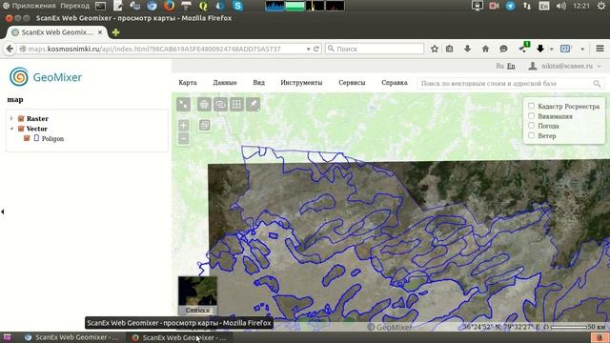The image size is (610, 343).
Task: Toggle the coordinate grid tool
Action: tap(236, 104)
